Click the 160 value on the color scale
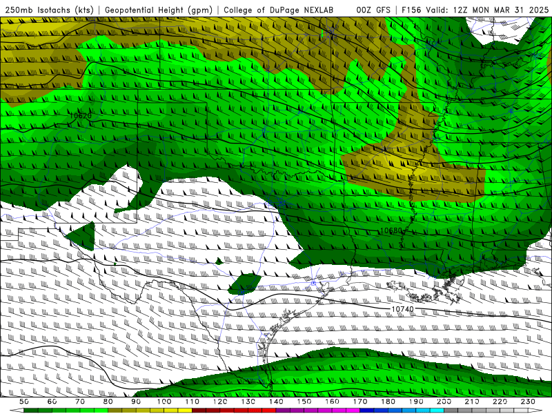Viewport: 552px width, 414px height. pyautogui.click(x=332, y=402)
